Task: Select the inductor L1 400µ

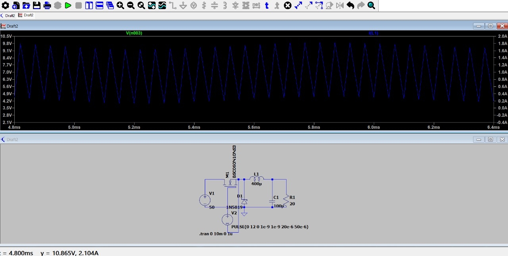Action: pos(256,179)
